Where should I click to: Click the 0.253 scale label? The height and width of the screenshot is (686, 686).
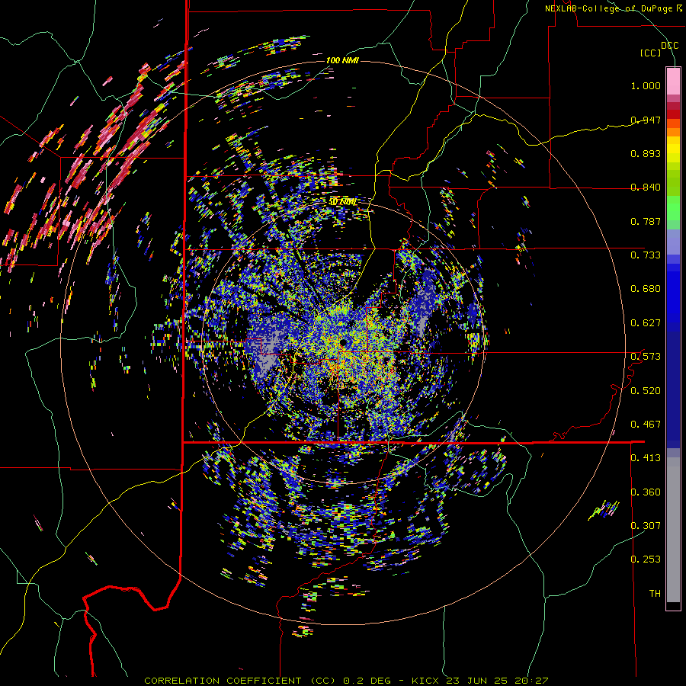point(646,559)
